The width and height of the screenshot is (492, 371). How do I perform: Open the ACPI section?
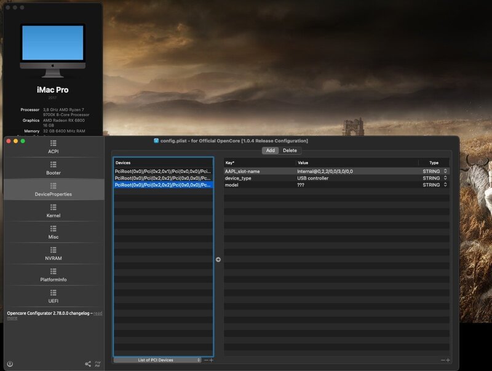pyautogui.click(x=54, y=147)
